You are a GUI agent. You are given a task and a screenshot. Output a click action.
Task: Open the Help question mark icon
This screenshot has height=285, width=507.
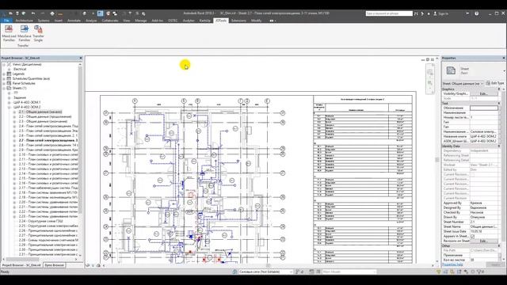[477, 13]
